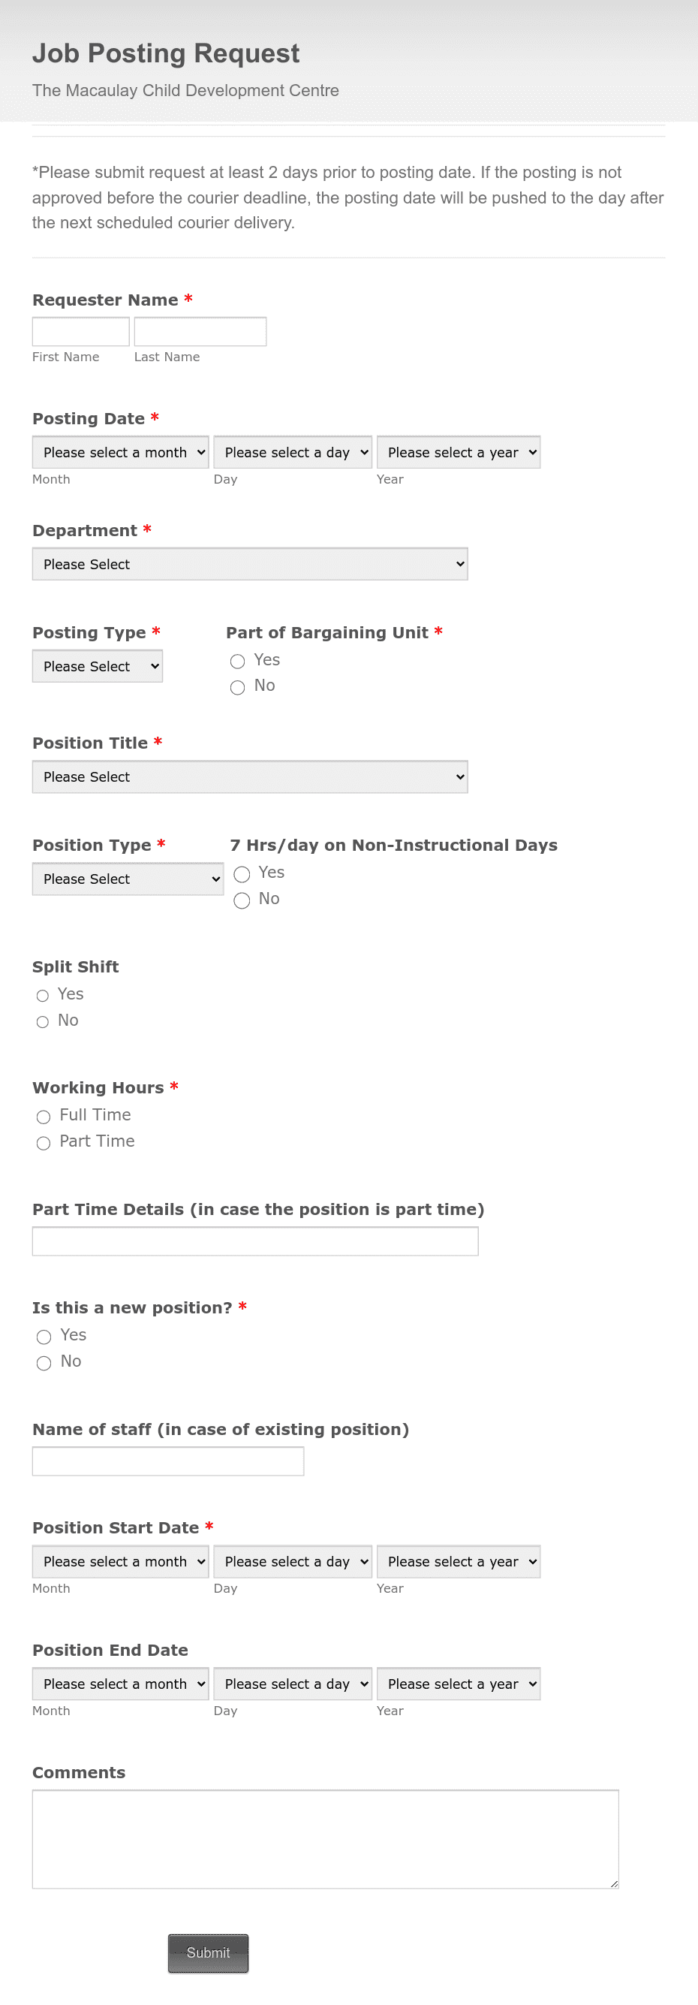Viewport: 698px width, 2005px height.
Task: Open the Position Start Date month dropdown
Action: coord(120,1561)
